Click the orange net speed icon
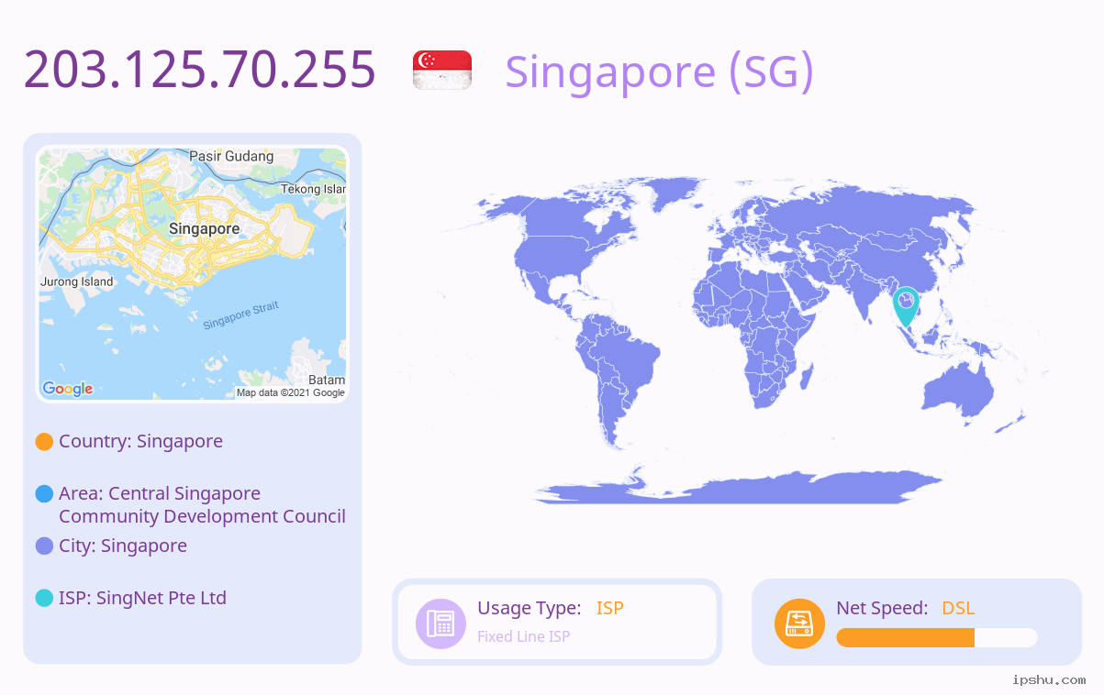Image resolution: width=1104 pixels, height=695 pixels. (x=799, y=623)
